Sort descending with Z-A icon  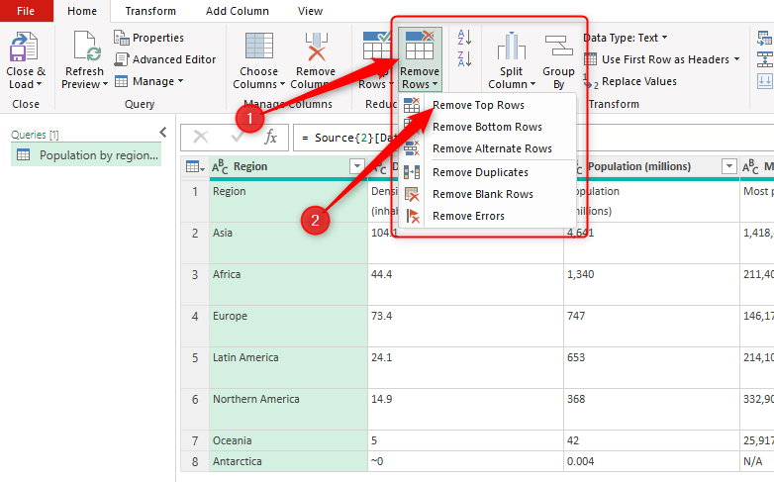(x=464, y=58)
